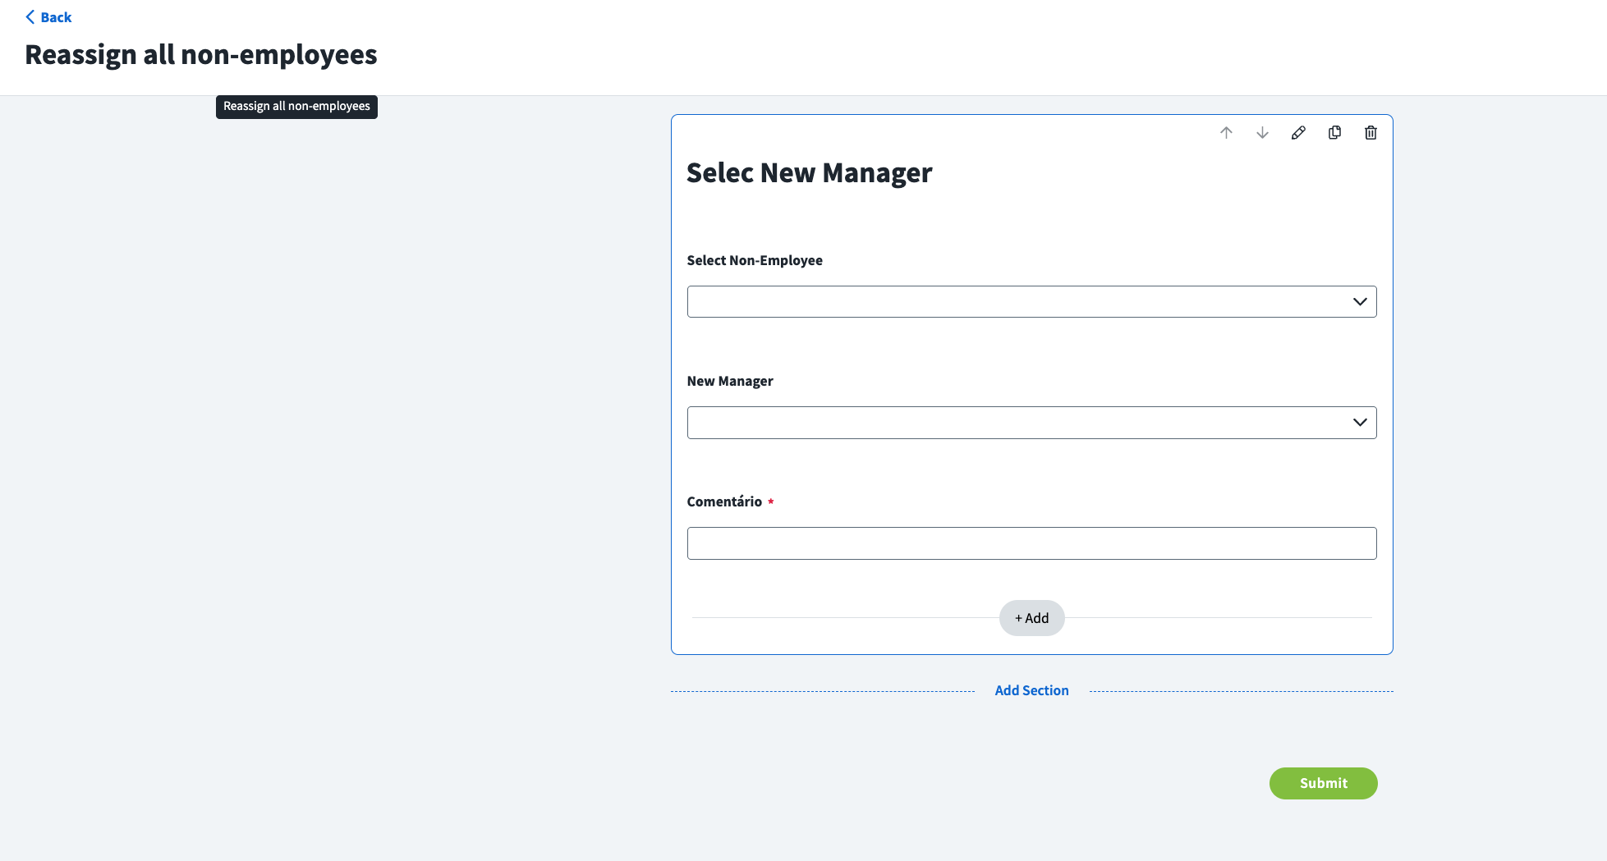This screenshot has height=861, width=1607.
Task: Click the Comentário field label
Action: coord(724,501)
